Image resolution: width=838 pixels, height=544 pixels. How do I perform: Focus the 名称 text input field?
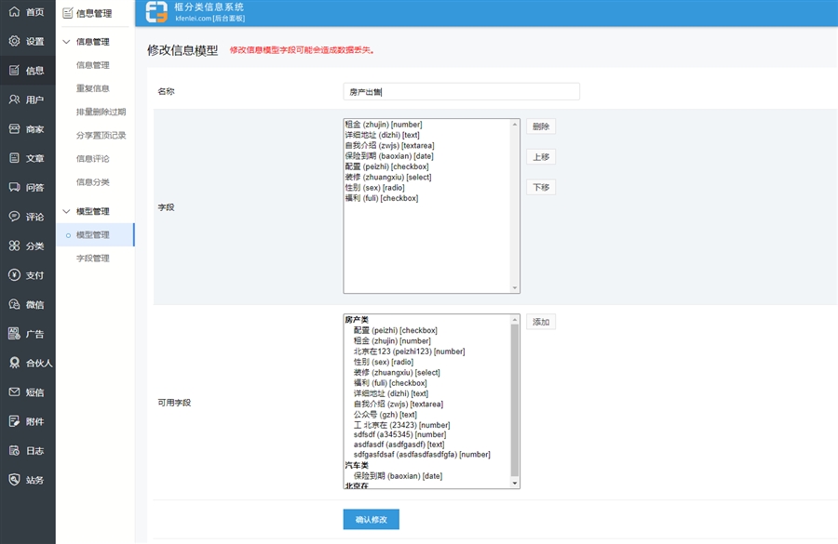tap(461, 91)
